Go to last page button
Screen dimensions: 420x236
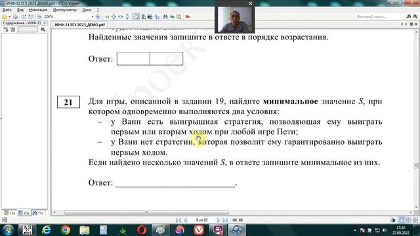tap(225, 220)
